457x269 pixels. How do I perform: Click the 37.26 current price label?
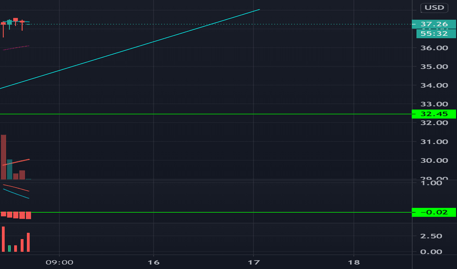point(433,24)
